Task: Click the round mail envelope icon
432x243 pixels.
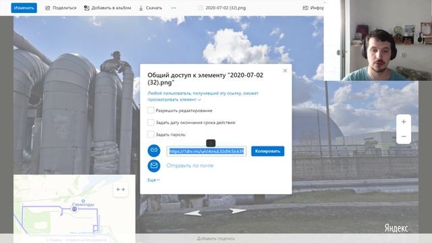Action: (154, 165)
